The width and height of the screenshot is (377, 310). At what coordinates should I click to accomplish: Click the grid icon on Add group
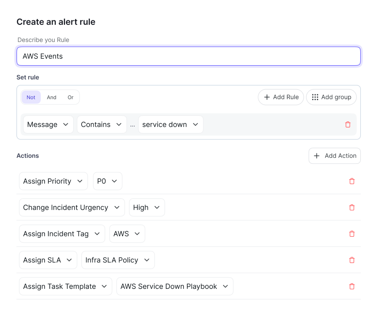[315, 97]
